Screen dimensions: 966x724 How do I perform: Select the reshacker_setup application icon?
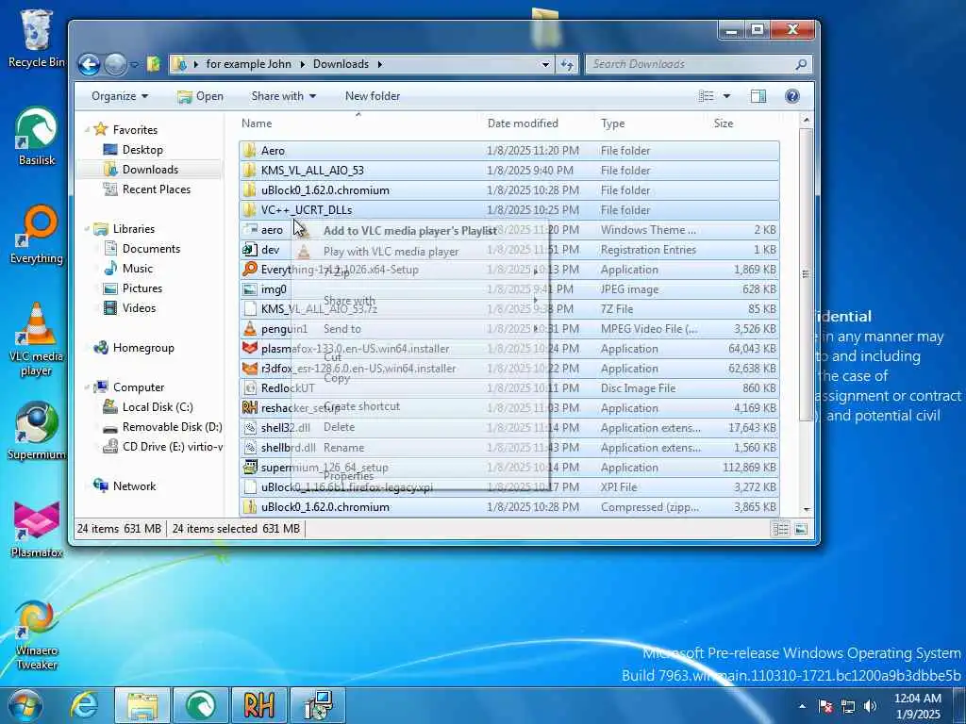[x=249, y=408]
